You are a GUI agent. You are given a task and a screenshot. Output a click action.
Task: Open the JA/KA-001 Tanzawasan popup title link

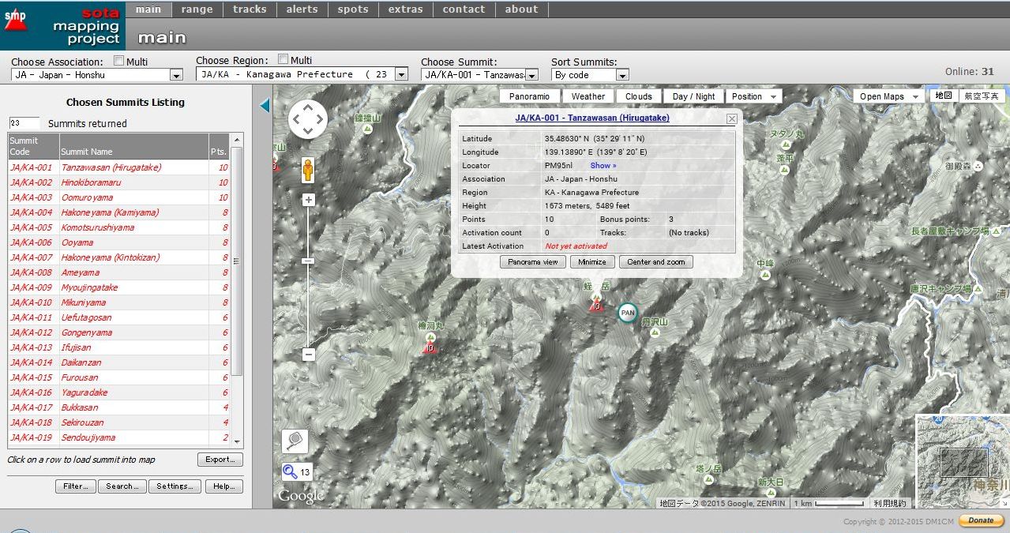(x=592, y=118)
